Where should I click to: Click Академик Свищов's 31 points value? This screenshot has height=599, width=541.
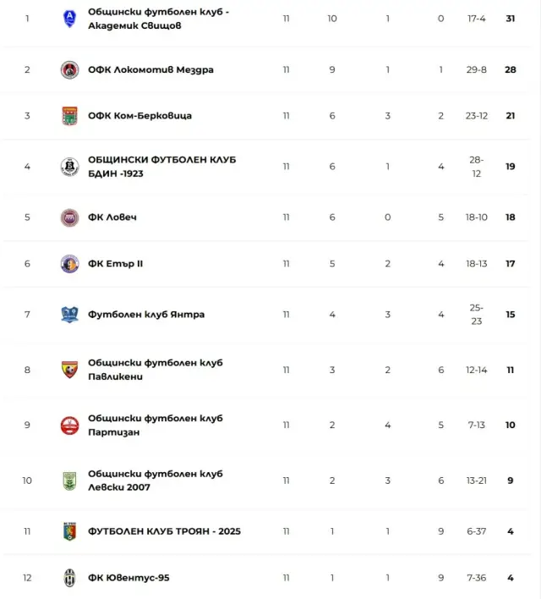click(511, 19)
